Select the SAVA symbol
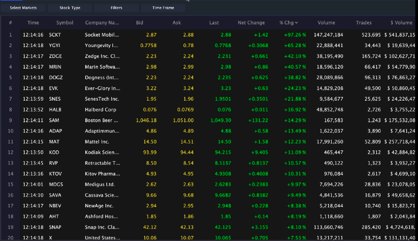Image resolution: width=418 pixels, height=241 pixels. point(55,195)
